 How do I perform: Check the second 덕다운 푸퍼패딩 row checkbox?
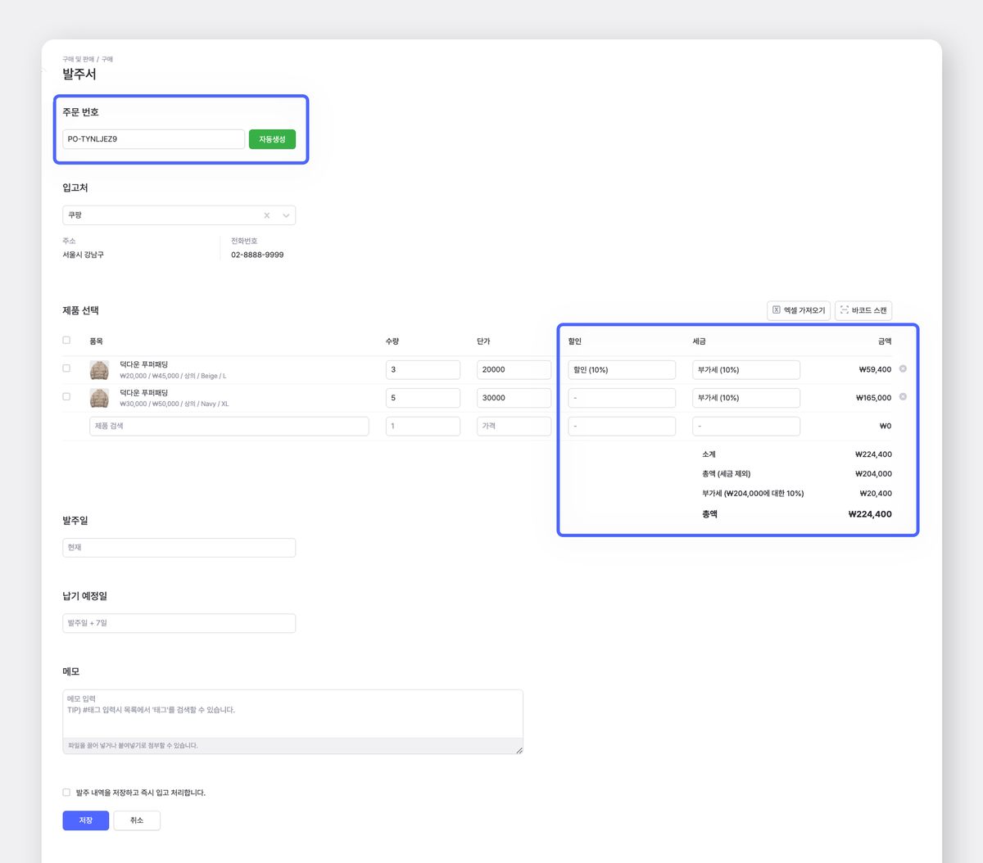pos(66,396)
